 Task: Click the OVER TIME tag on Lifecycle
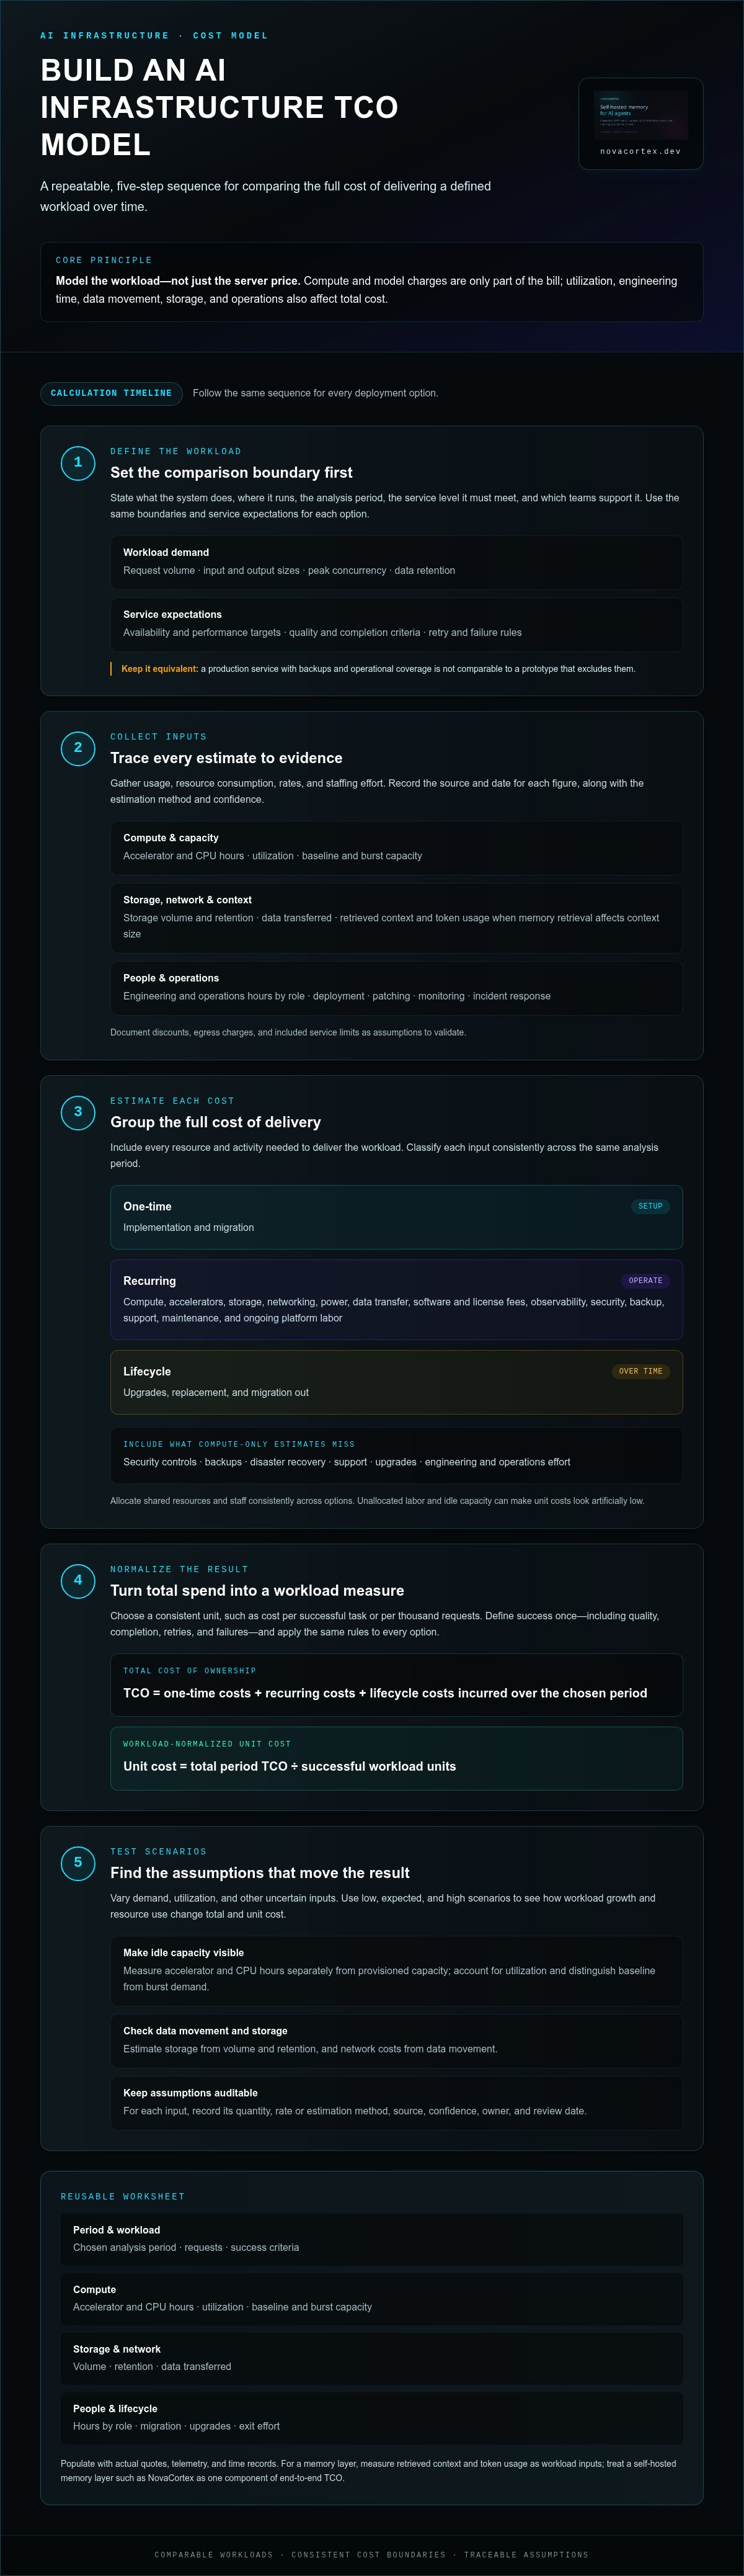(640, 1371)
